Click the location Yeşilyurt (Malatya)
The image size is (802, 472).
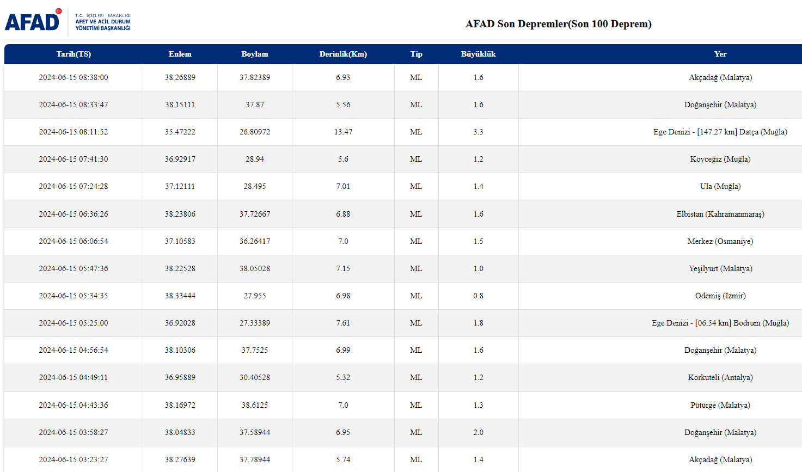720,268
